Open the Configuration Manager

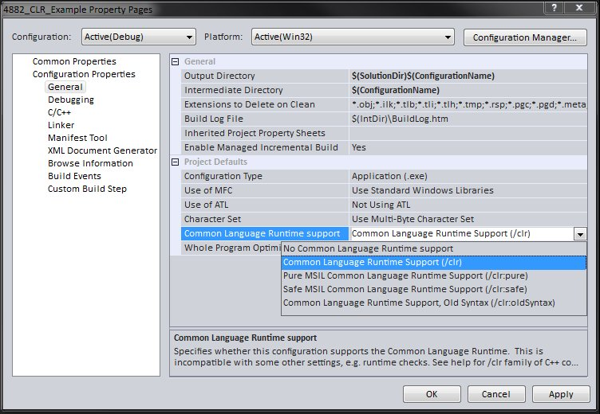(x=524, y=37)
